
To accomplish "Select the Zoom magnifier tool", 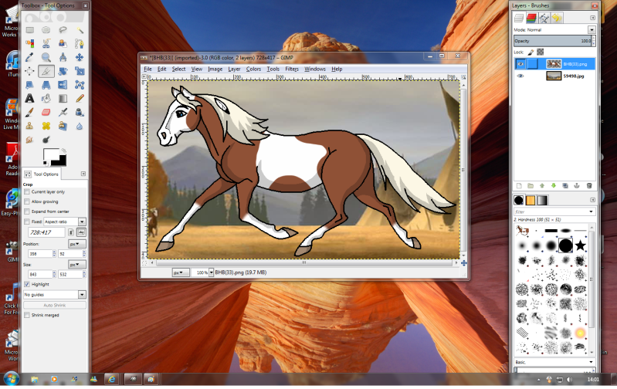I will tap(46, 57).
